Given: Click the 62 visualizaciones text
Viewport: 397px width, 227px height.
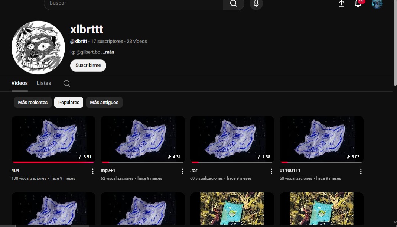Looking at the screenshot, I should [x=117, y=178].
